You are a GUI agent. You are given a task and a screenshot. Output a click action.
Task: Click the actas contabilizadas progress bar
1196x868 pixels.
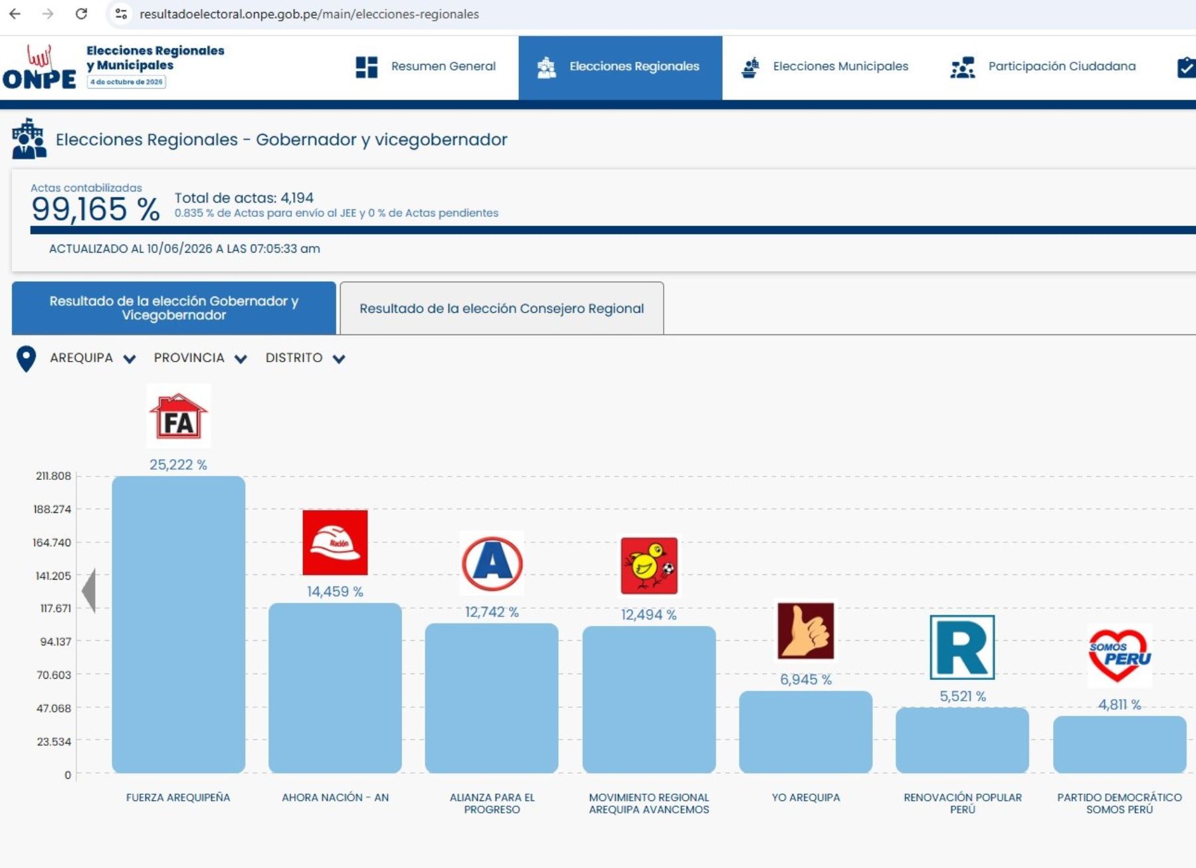tap(613, 230)
